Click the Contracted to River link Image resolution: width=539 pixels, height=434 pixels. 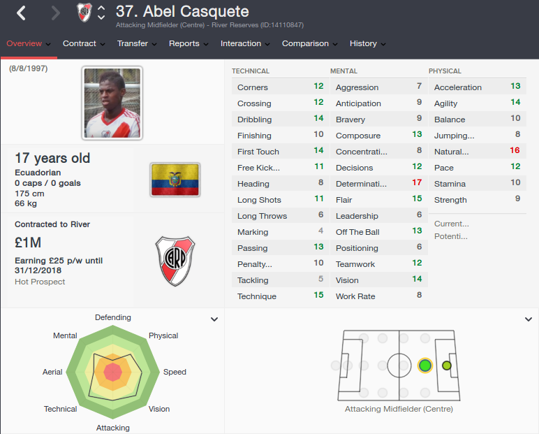click(x=52, y=224)
